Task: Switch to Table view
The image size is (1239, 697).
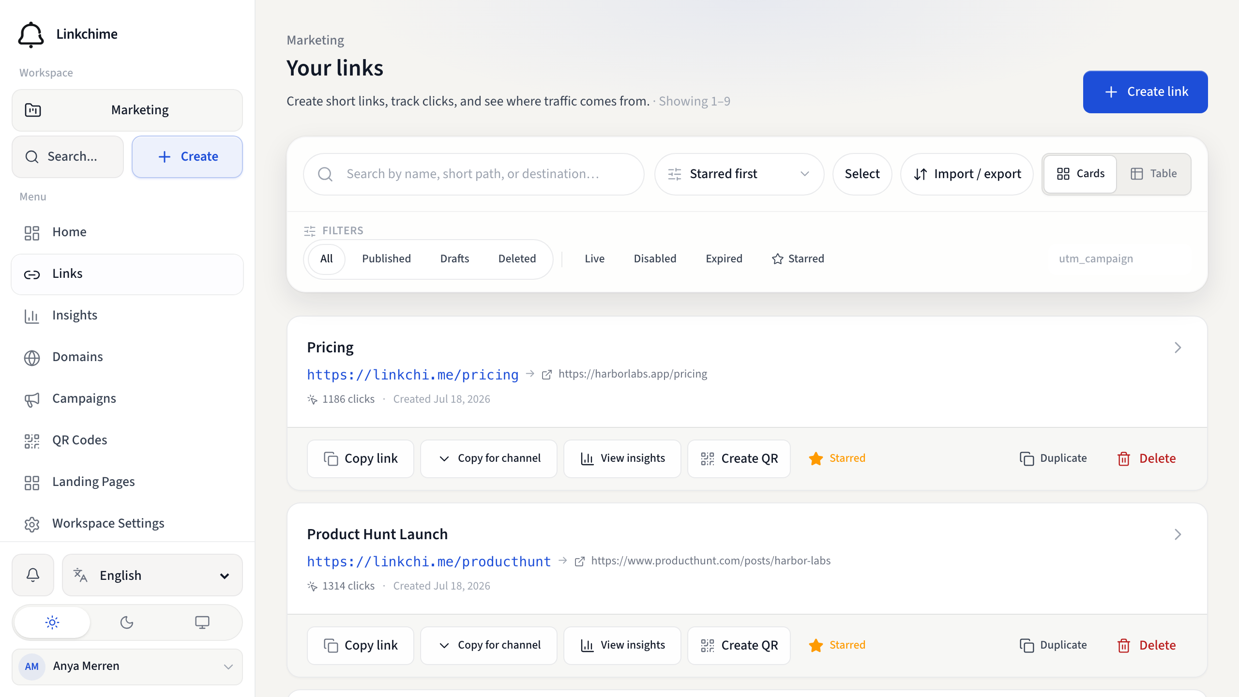Action: [1153, 174]
